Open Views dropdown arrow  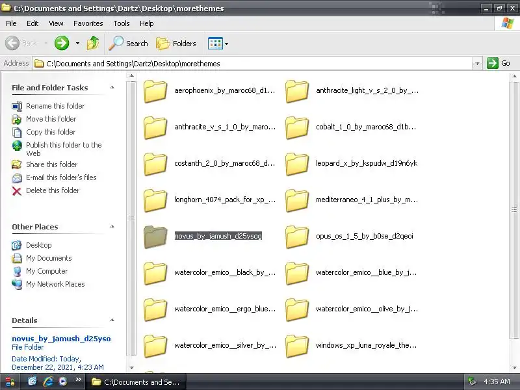click(x=226, y=44)
